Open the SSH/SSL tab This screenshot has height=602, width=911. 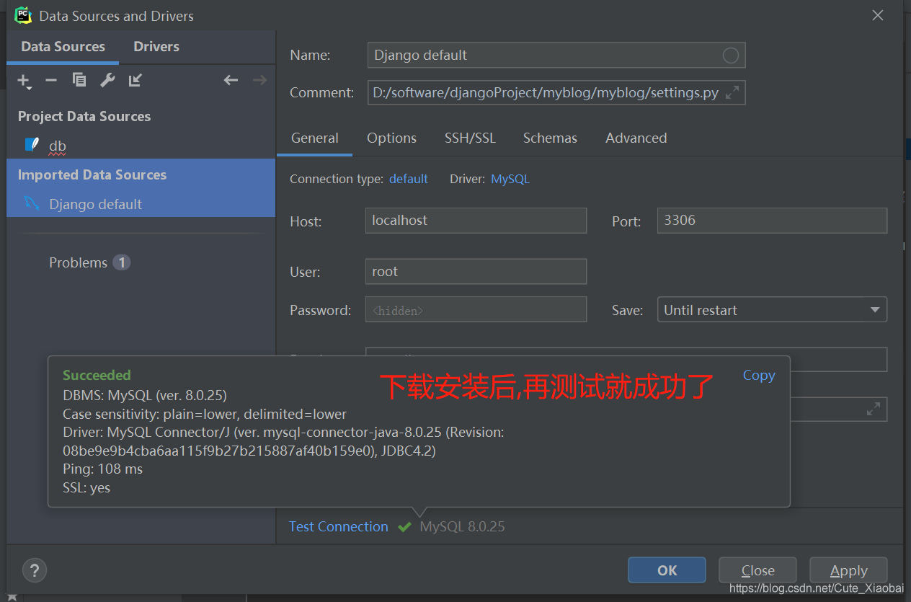click(x=470, y=138)
